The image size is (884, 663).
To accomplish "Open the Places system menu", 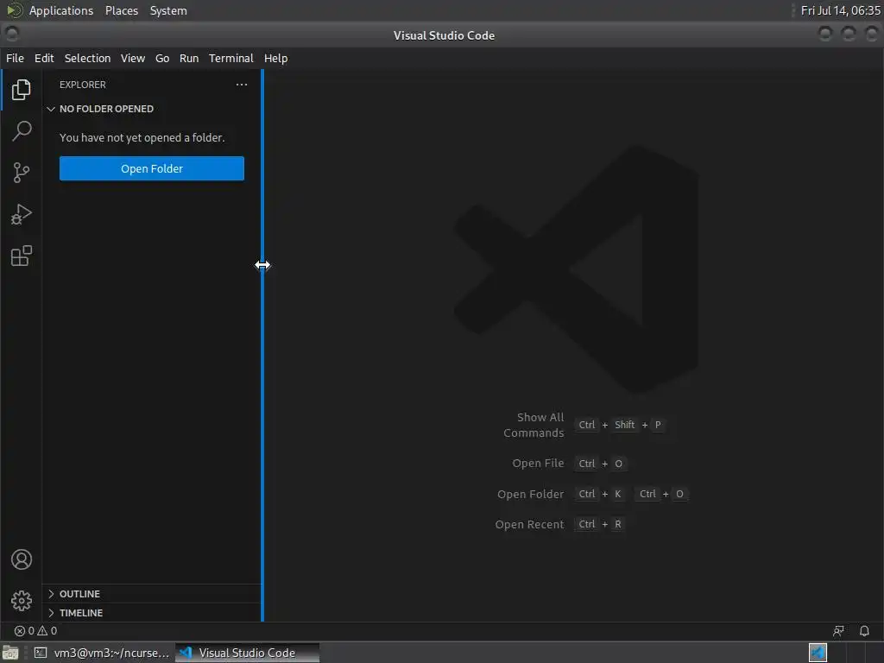I will click(121, 10).
